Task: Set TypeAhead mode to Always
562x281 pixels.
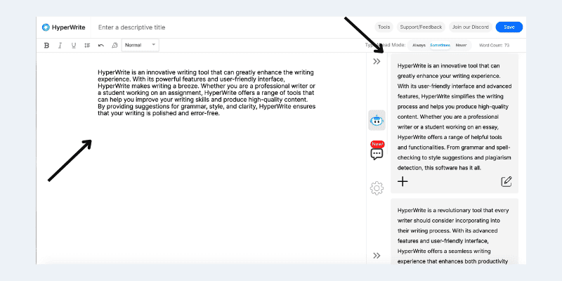Action: tap(419, 46)
